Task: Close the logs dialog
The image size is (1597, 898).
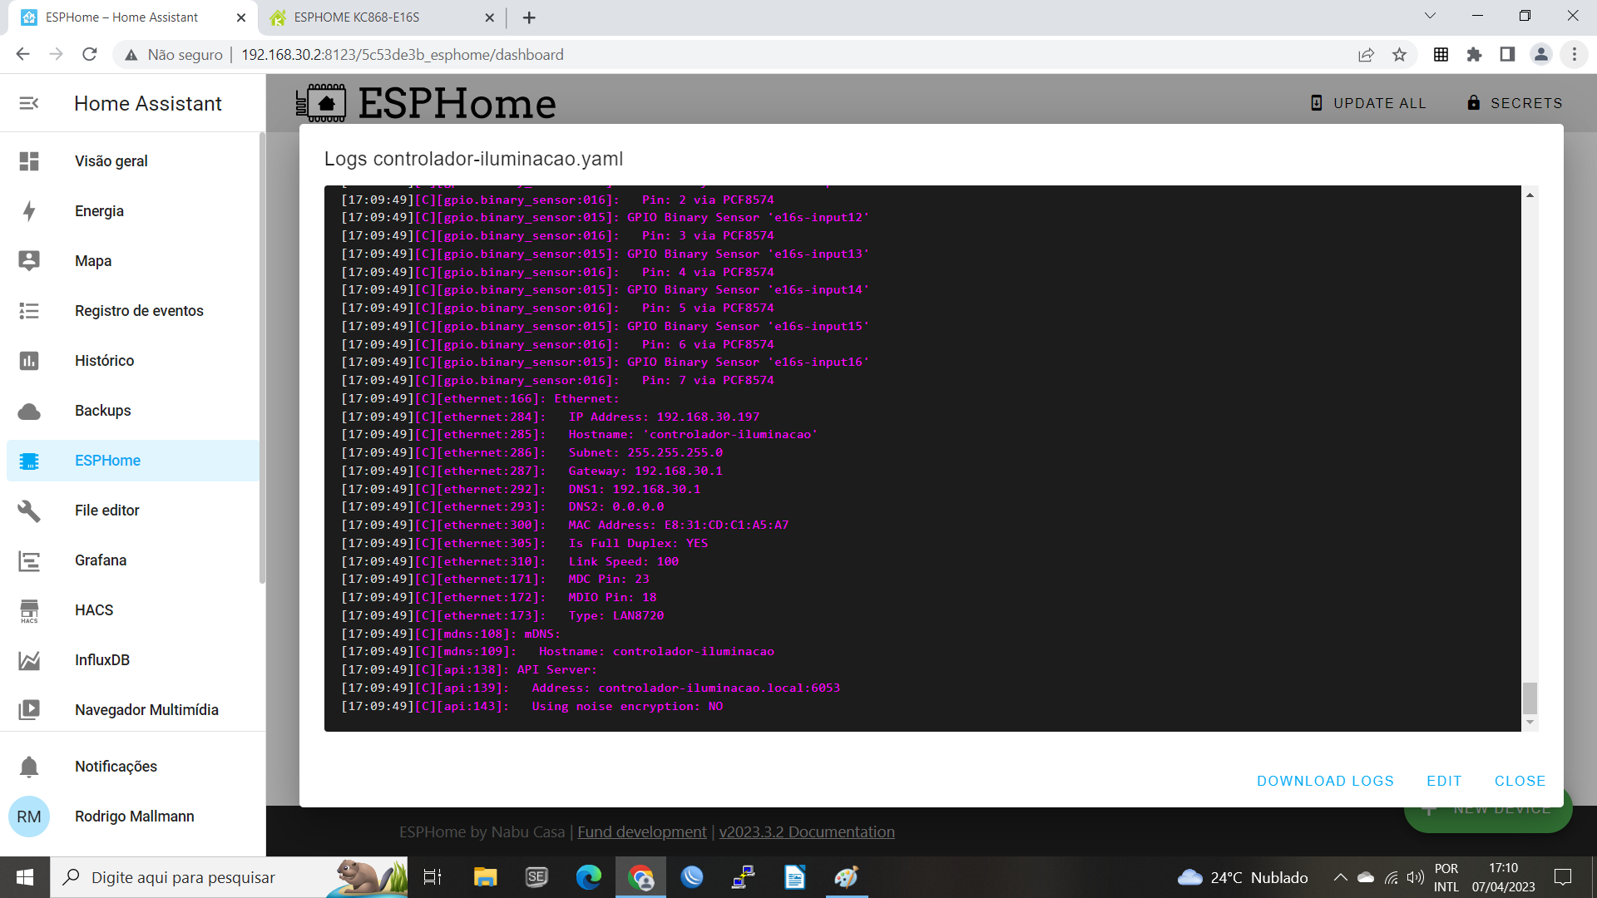Action: coord(1520,781)
